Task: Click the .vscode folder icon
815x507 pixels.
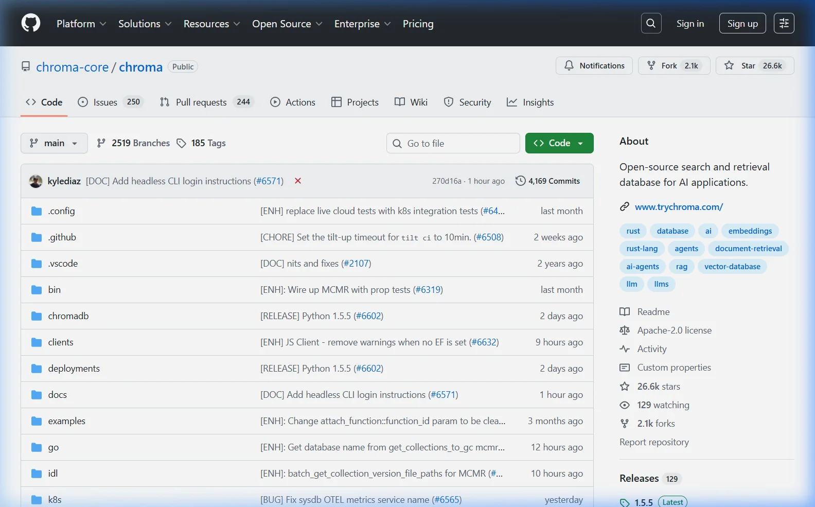Action: pos(36,264)
